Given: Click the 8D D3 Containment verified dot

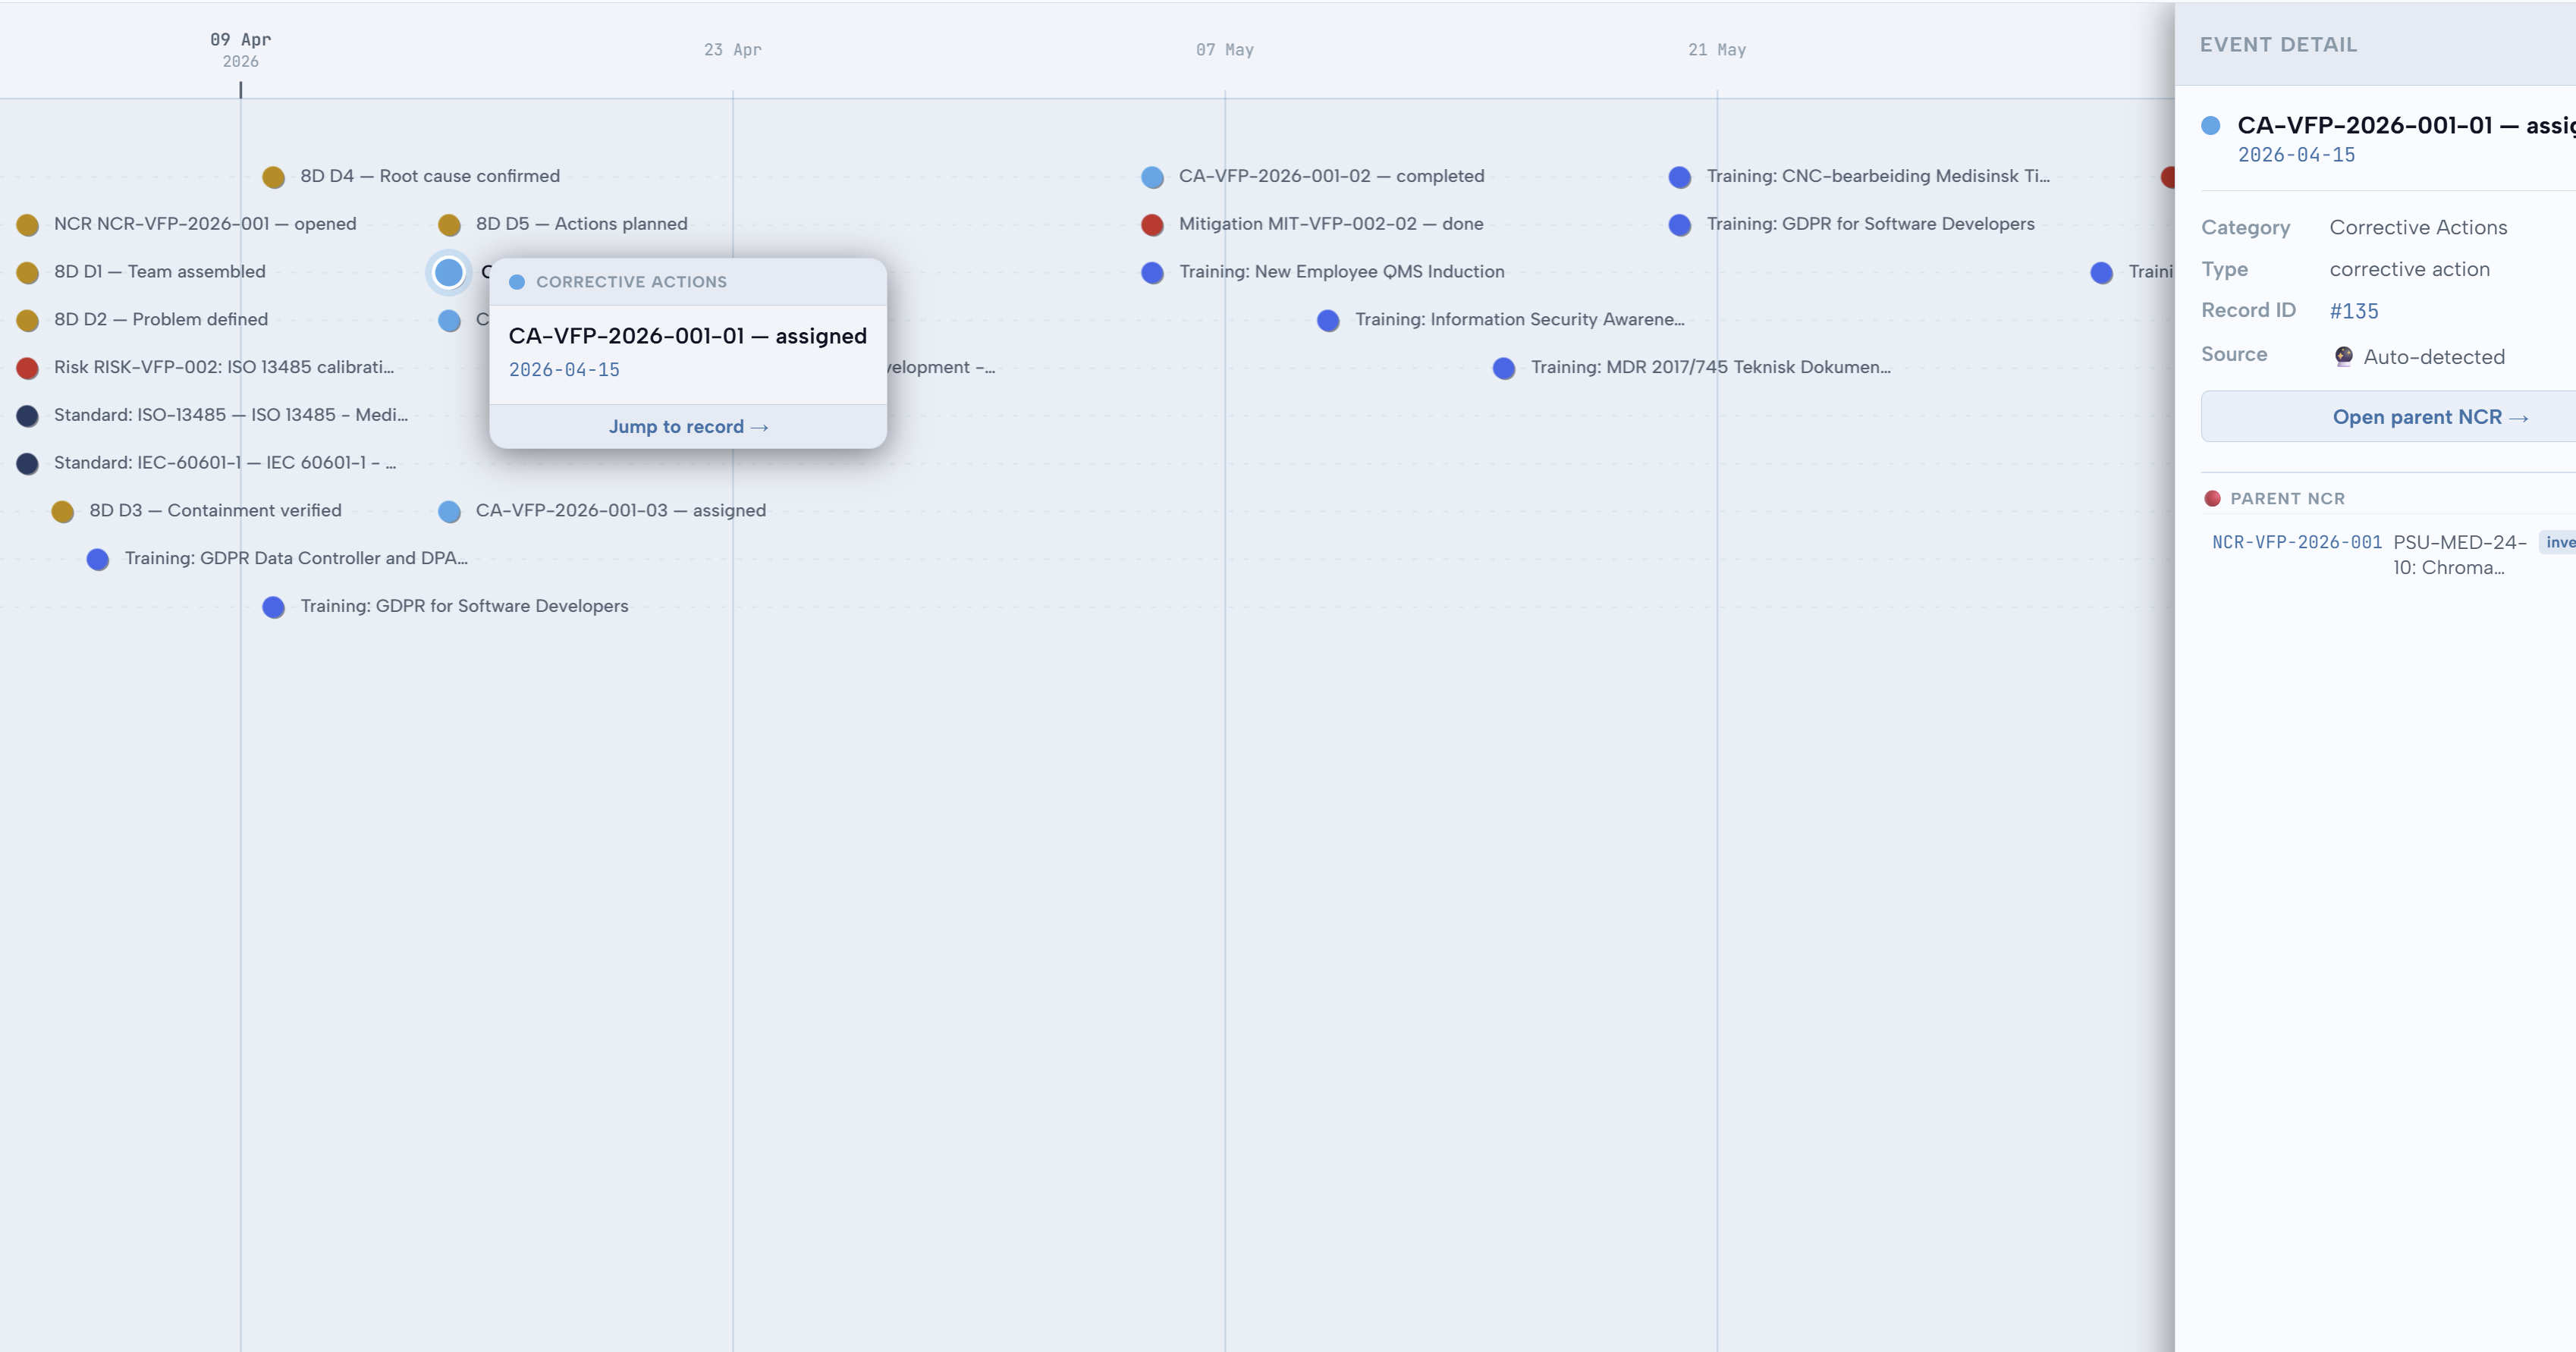Looking at the screenshot, I should pyautogui.click(x=63, y=512).
